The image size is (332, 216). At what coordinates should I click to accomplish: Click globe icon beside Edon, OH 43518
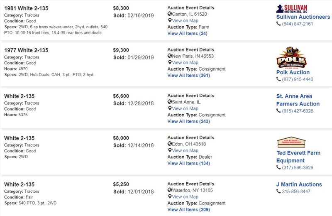[x=170, y=144]
